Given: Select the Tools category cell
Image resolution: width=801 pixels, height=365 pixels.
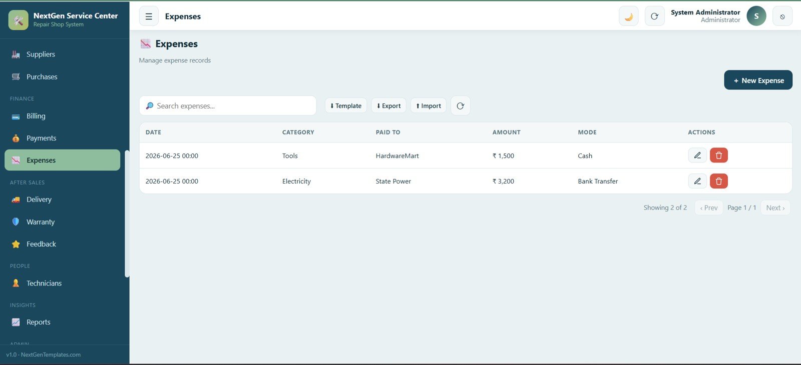Looking at the screenshot, I should (x=290, y=155).
